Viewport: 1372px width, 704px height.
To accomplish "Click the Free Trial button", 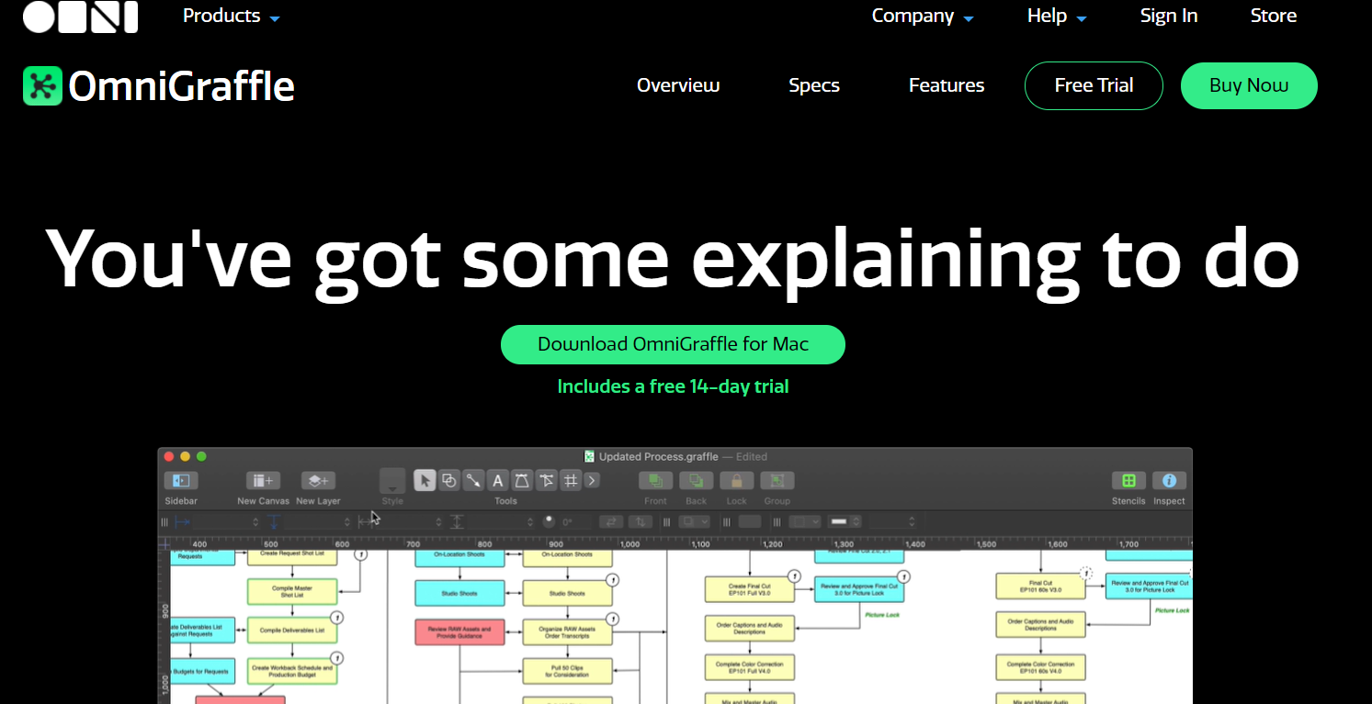I will [x=1094, y=85].
